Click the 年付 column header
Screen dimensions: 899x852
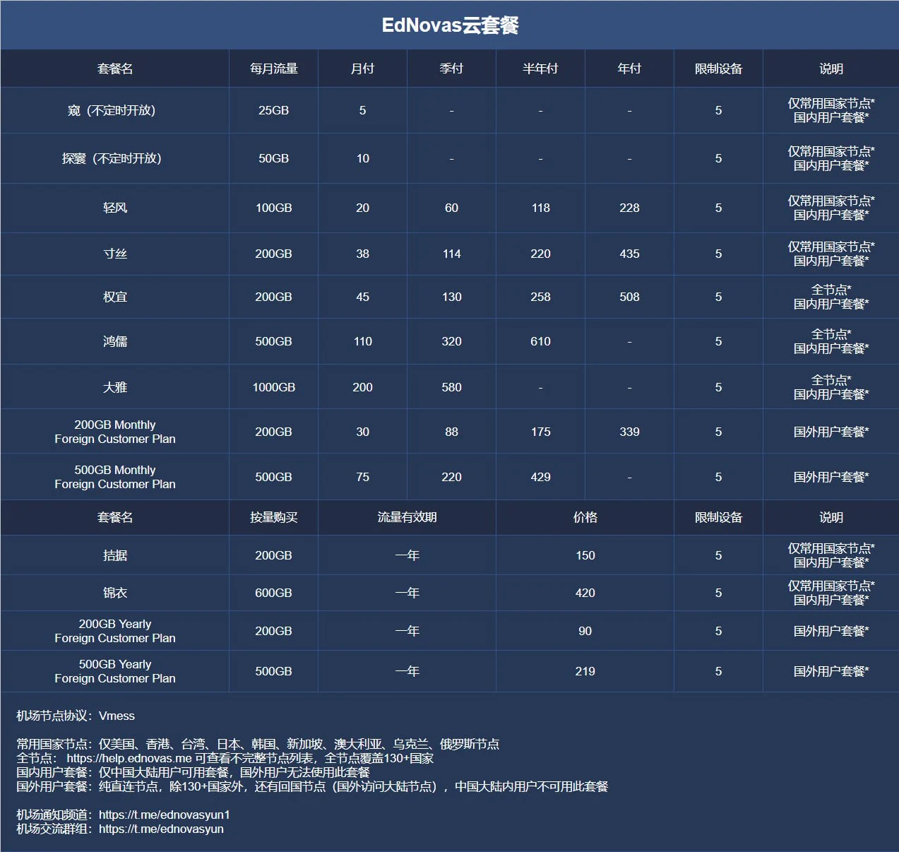pyautogui.click(x=629, y=68)
